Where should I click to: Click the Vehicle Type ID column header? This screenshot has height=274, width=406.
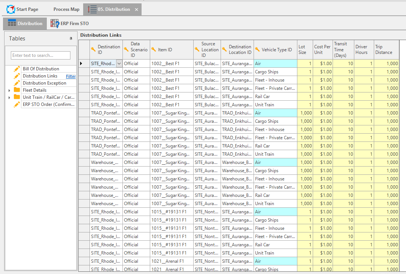coord(276,49)
